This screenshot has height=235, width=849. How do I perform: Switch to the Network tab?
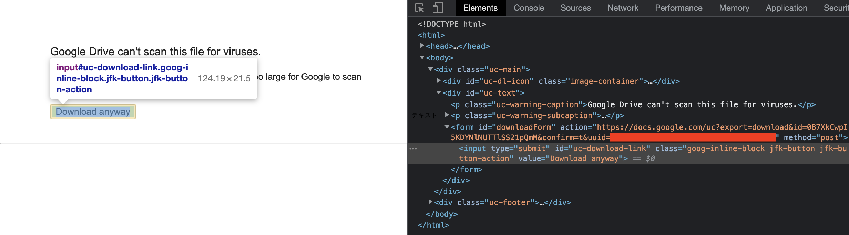[x=623, y=8]
